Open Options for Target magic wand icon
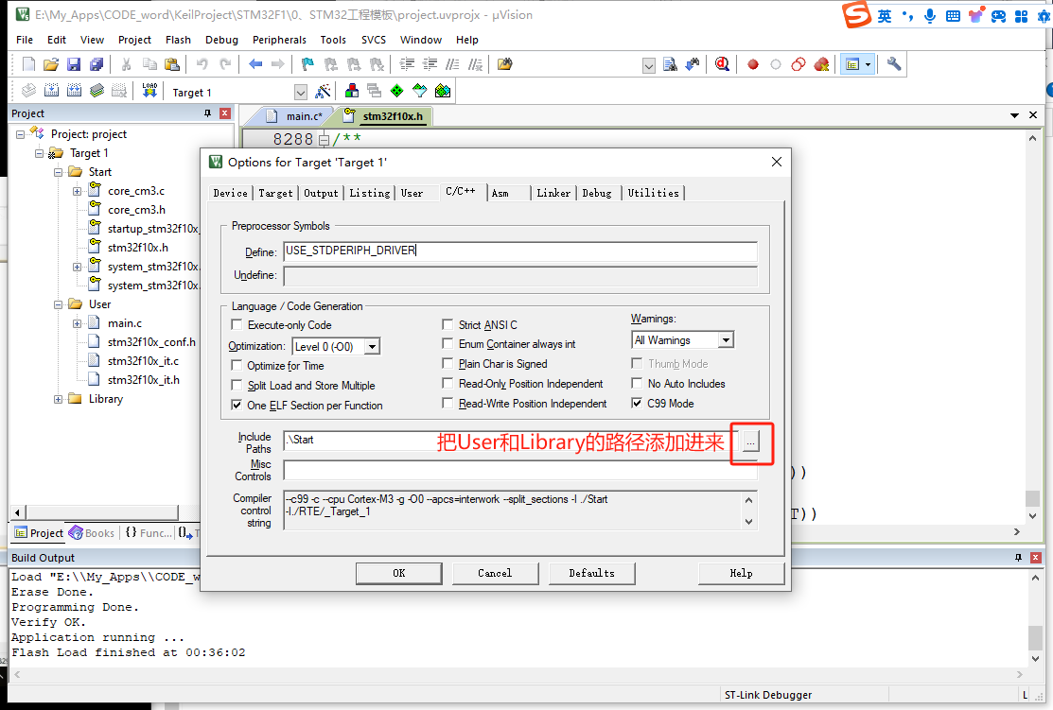The height and width of the screenshot is (710, 1053). point(323,92)
